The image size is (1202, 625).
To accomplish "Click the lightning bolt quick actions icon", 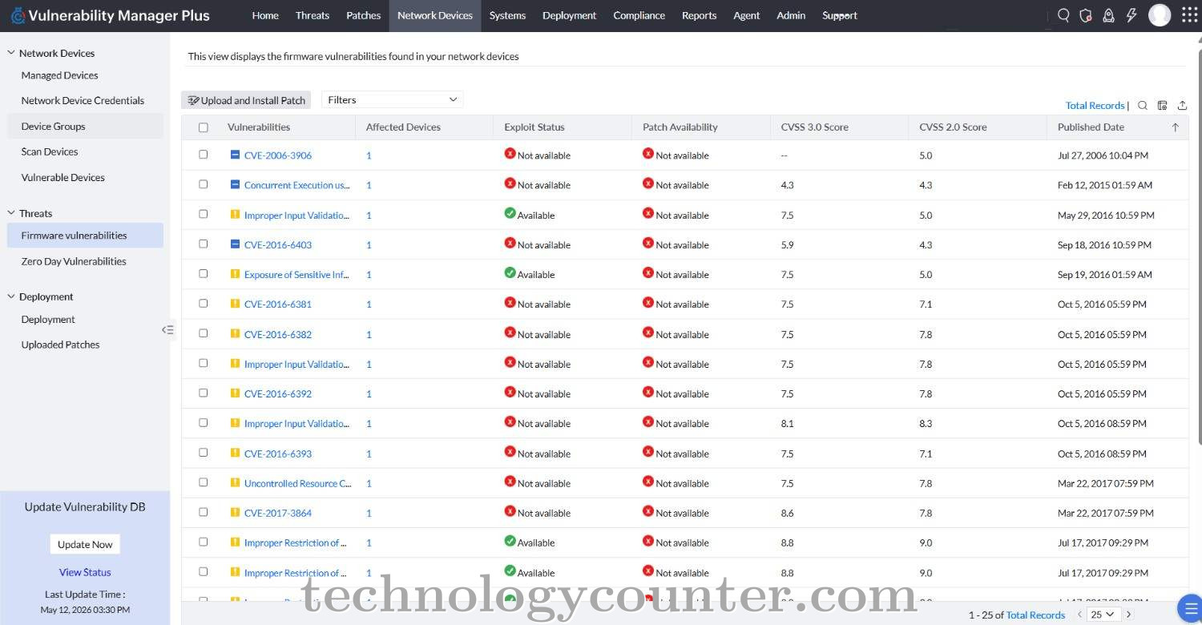I will 1131,15.
